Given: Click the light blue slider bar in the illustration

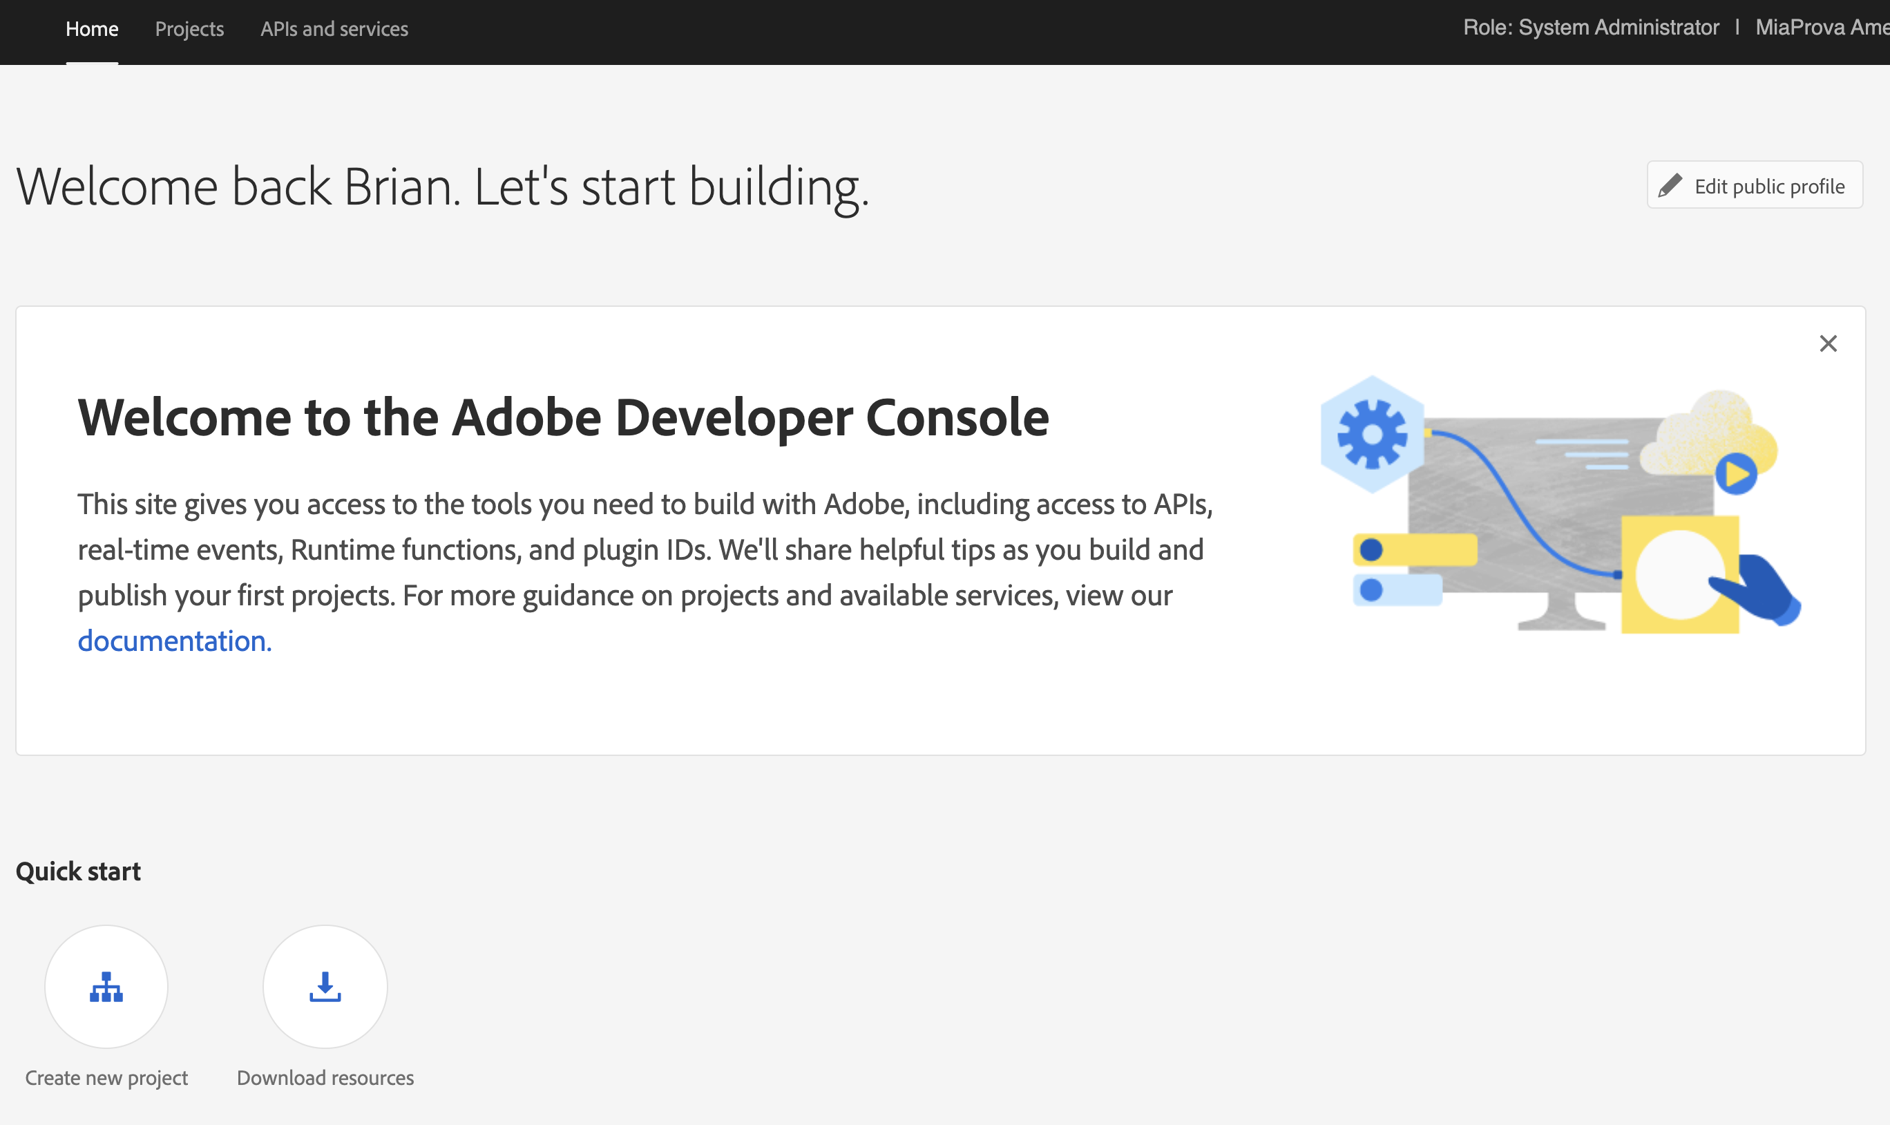Looking at the screenshot, I should pos(1397,589).
